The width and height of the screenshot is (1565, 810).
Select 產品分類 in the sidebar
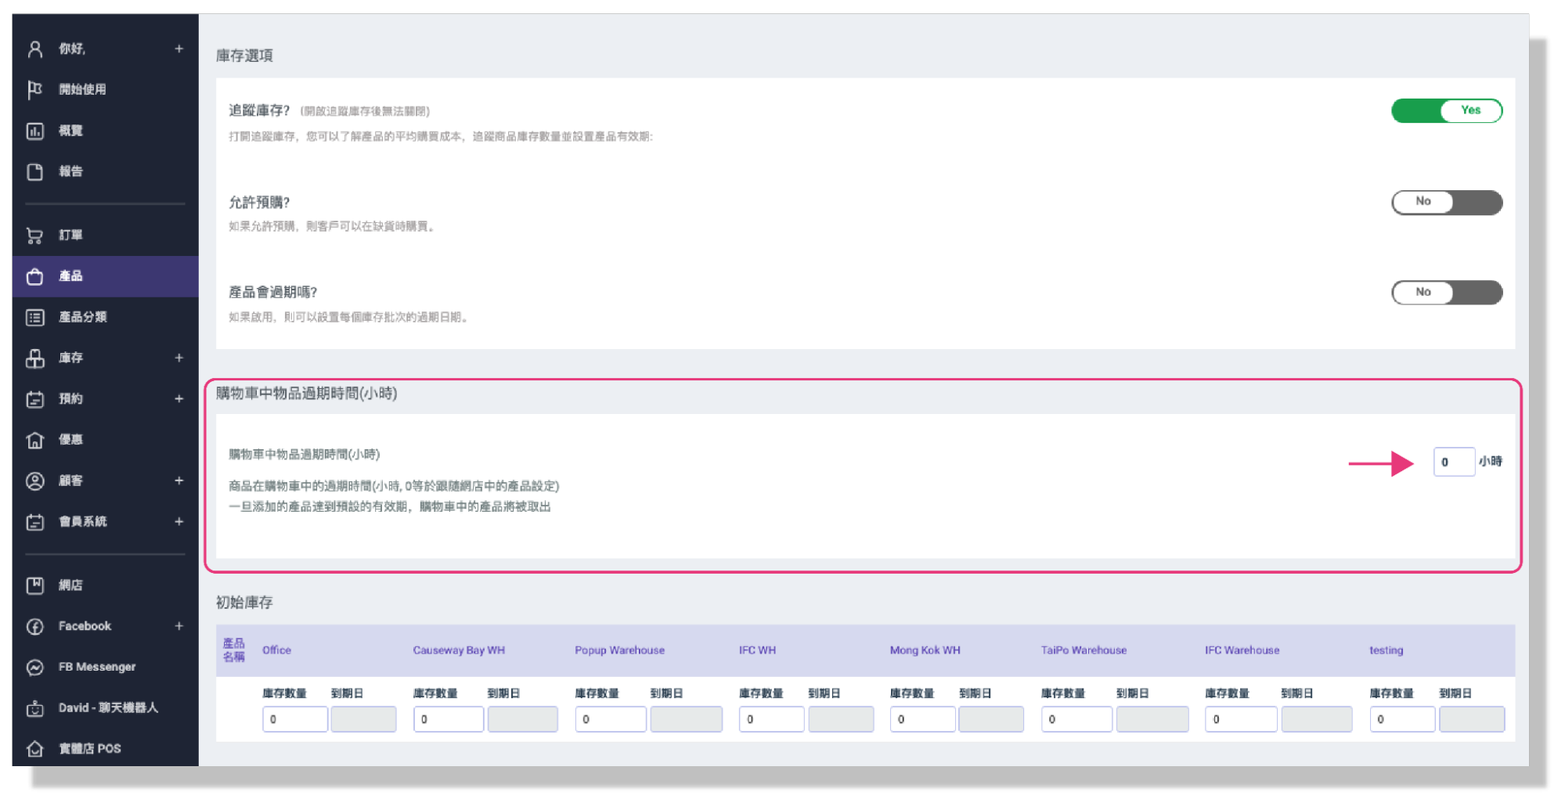[106, 317]
